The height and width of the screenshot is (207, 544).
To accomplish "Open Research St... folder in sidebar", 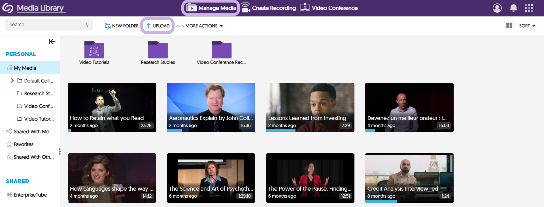I will click(x=35, y=93).
